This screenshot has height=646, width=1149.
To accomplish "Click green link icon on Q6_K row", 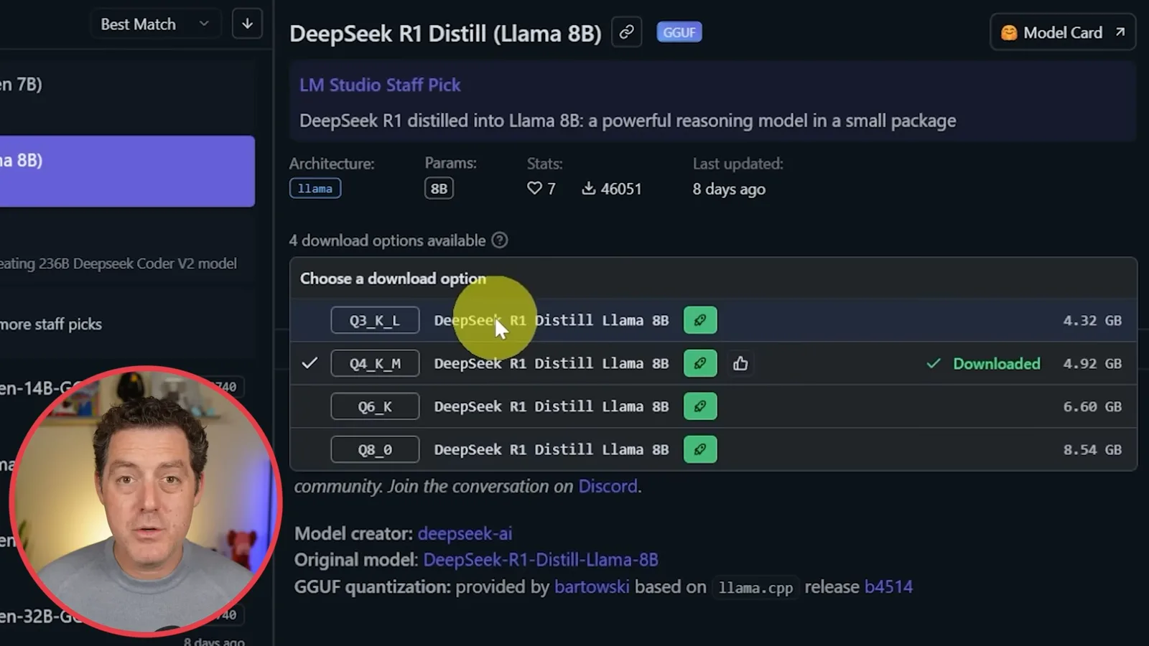I will tap(700, 406).
